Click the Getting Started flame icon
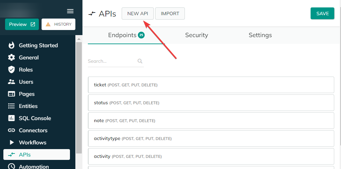Screen dimensions: 341x169 11,45
